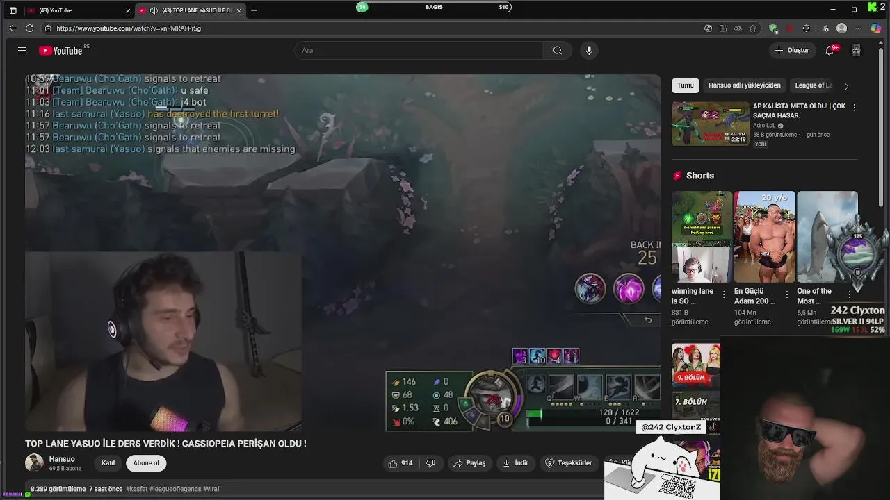This screenshot has width=890, height=500.
Task: Open the account avatar menu on YouTube
Action: [x=856, y=50]
